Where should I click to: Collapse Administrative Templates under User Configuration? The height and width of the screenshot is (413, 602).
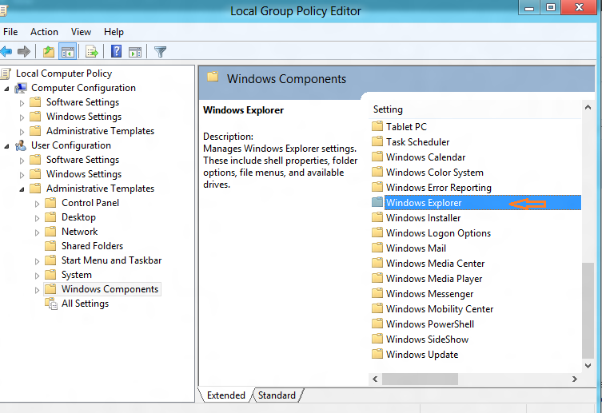point(22,189)
